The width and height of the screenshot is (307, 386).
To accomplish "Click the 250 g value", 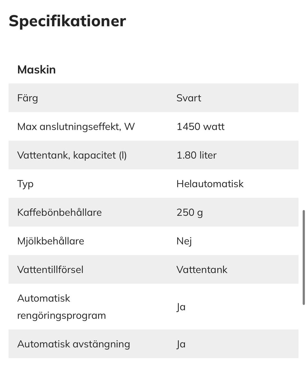I will coord(190,213).
